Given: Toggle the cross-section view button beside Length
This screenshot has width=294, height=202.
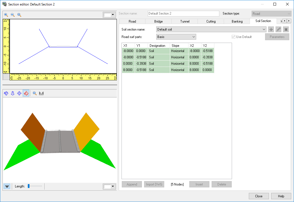Looking at the screenshot, I should (7, 186).
